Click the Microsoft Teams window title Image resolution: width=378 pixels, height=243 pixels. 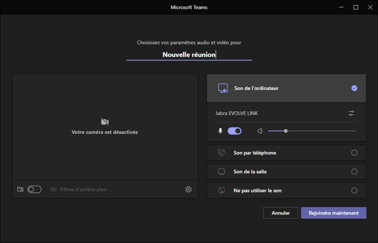pyautogui.click(x=189, y=7)
